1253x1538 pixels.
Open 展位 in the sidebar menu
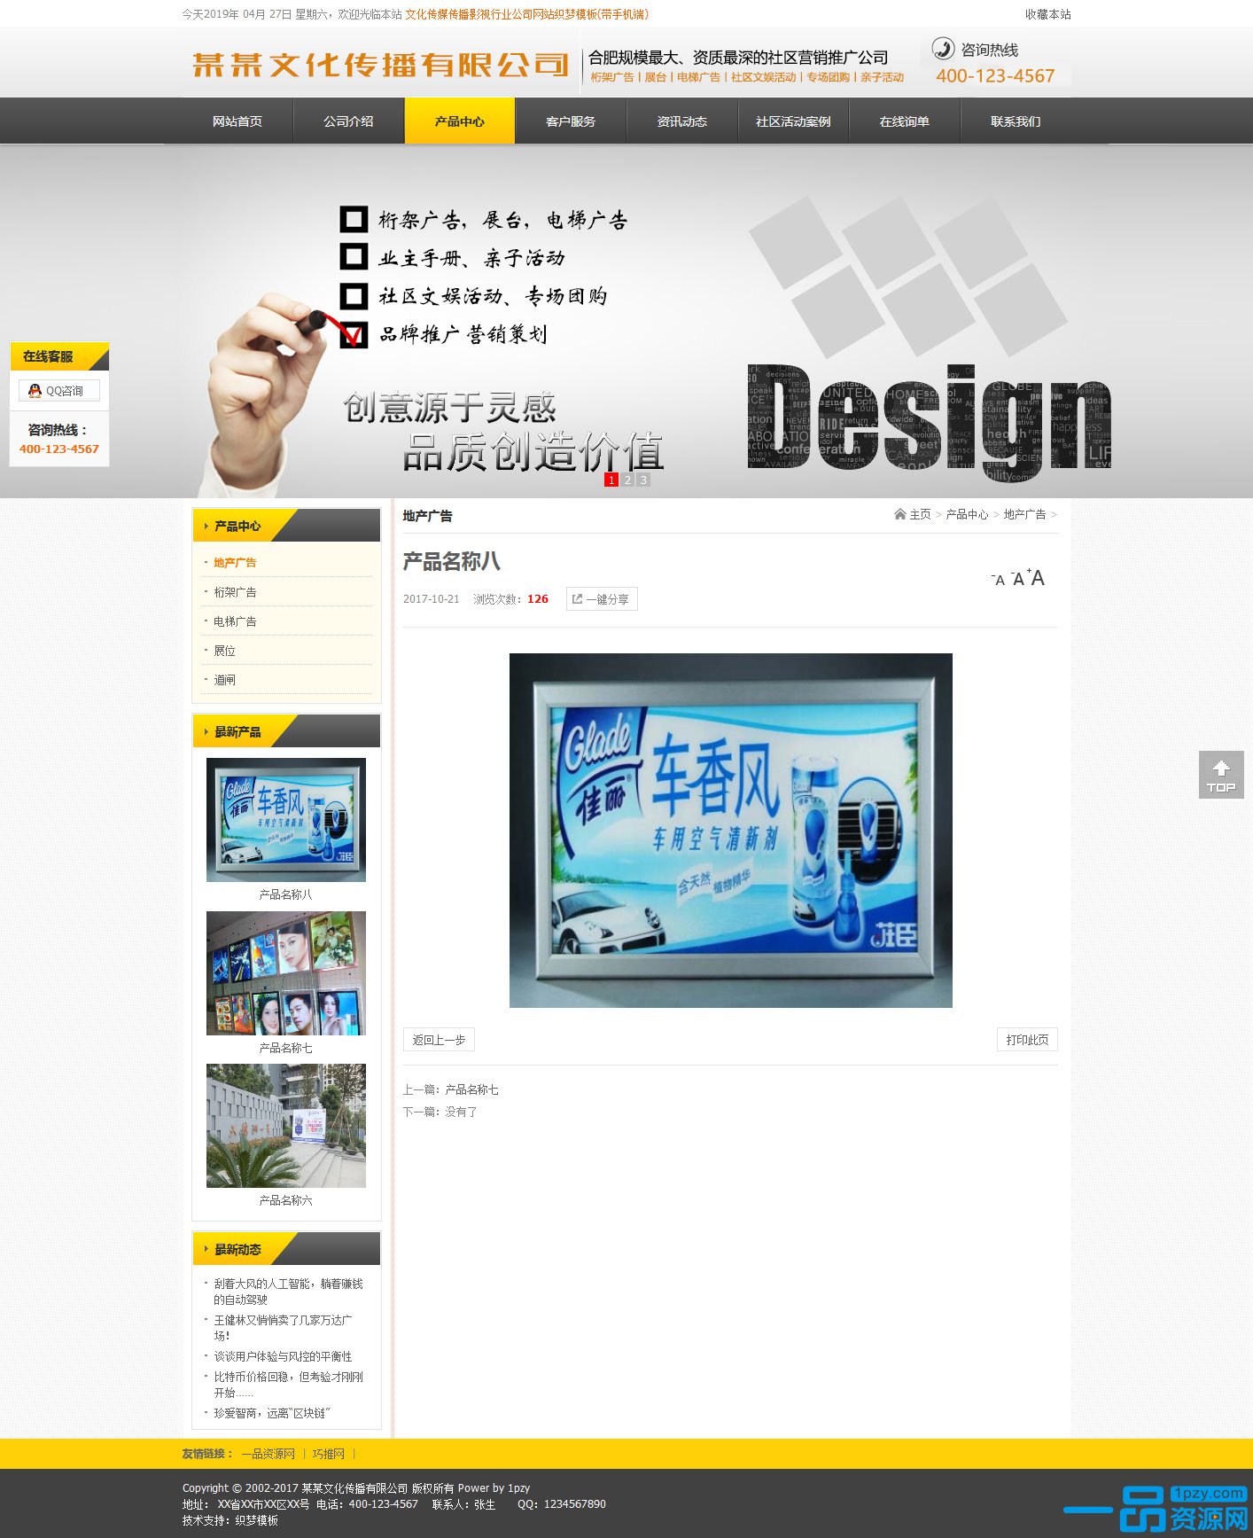pyautogui.click(x=224, y=651)
